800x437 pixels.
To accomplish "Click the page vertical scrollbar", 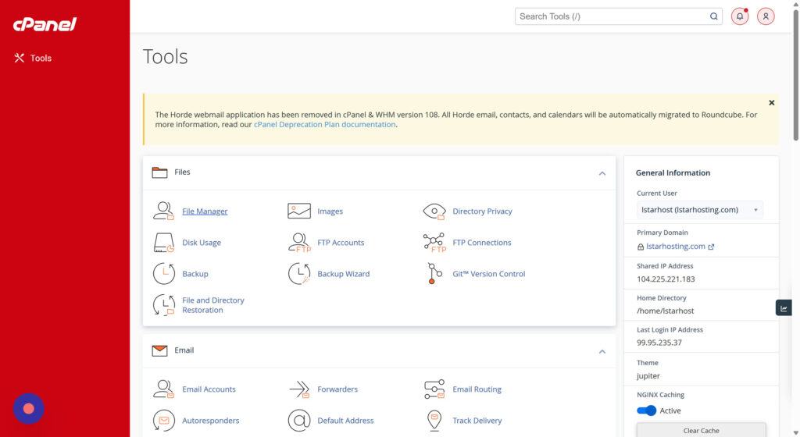I will coord(795,76).
